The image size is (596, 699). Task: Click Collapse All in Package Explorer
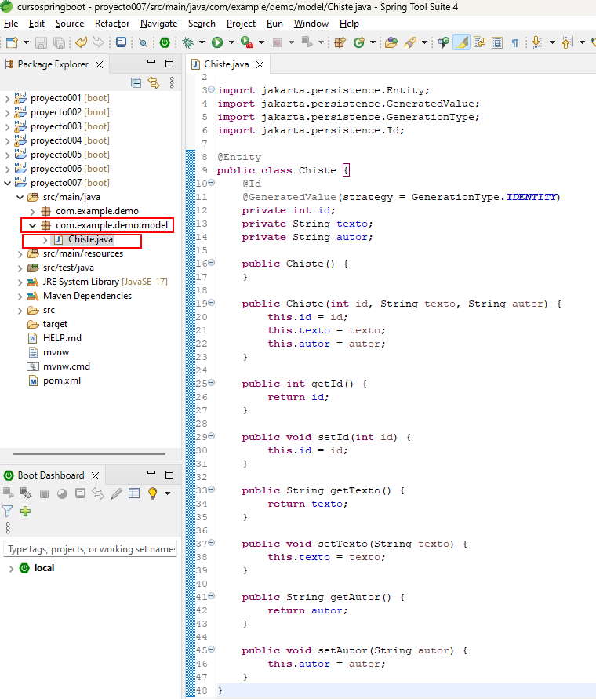(x=136, y=82)
